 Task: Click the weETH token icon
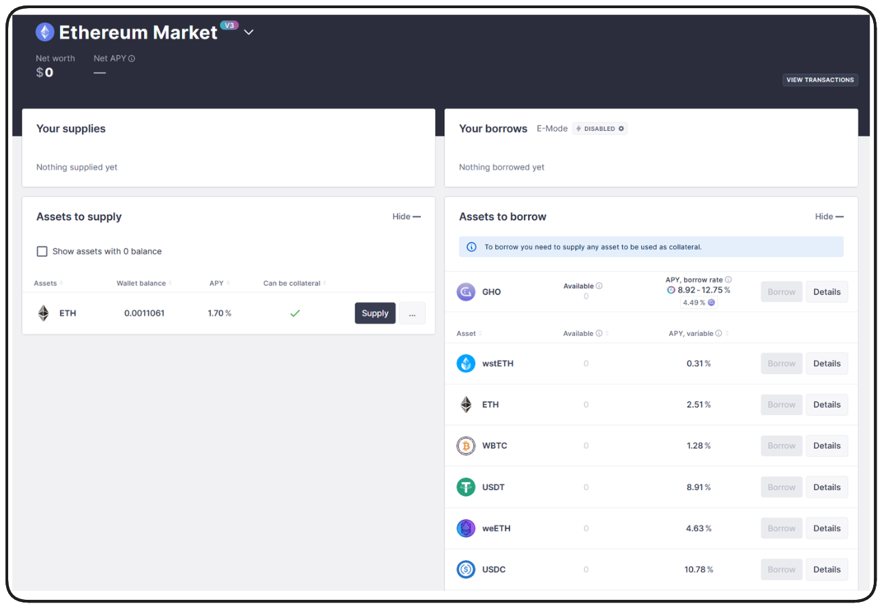point(466,528)
